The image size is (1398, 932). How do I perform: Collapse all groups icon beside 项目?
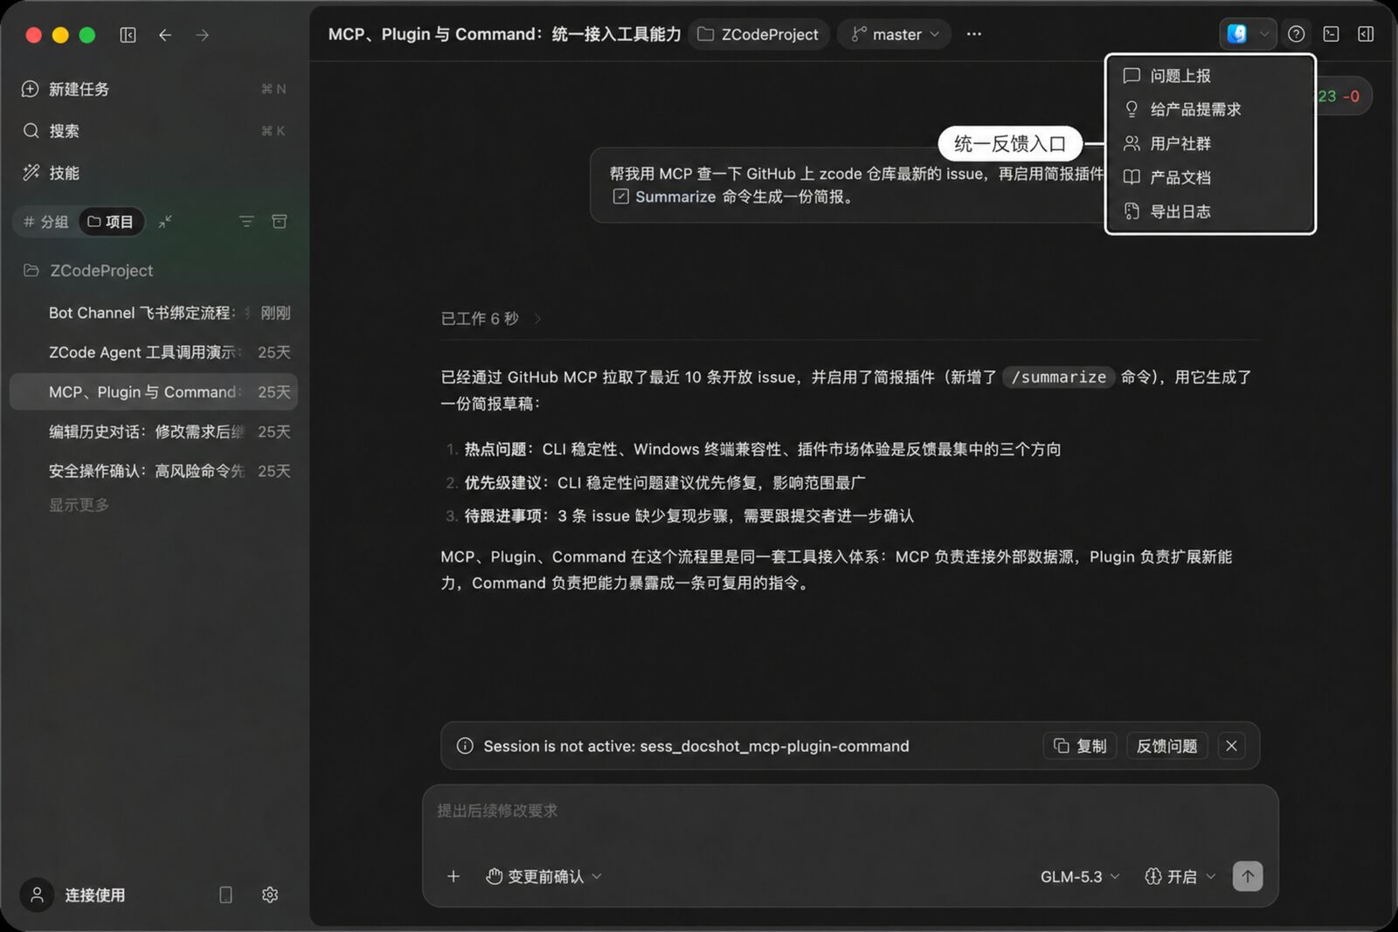click(165, 222)
